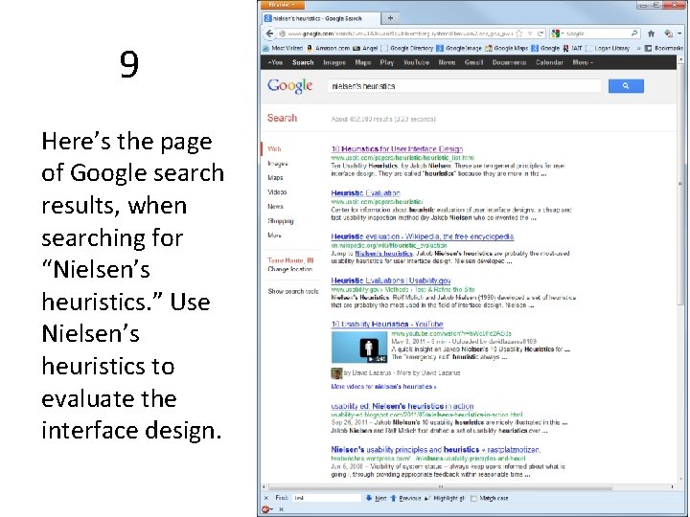Click the vertical scrollbar thumb
The height and width of the screenshot is (517, 690).
(680, 185)
